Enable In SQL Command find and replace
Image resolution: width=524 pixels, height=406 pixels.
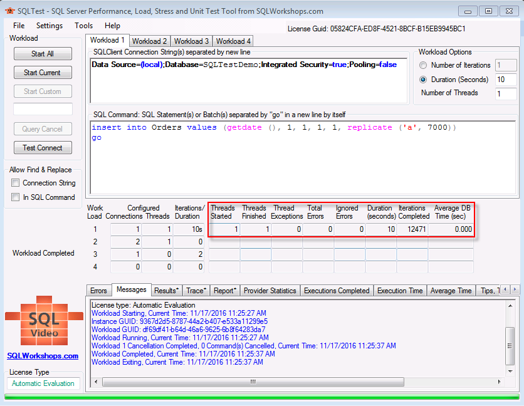point(16,197)
